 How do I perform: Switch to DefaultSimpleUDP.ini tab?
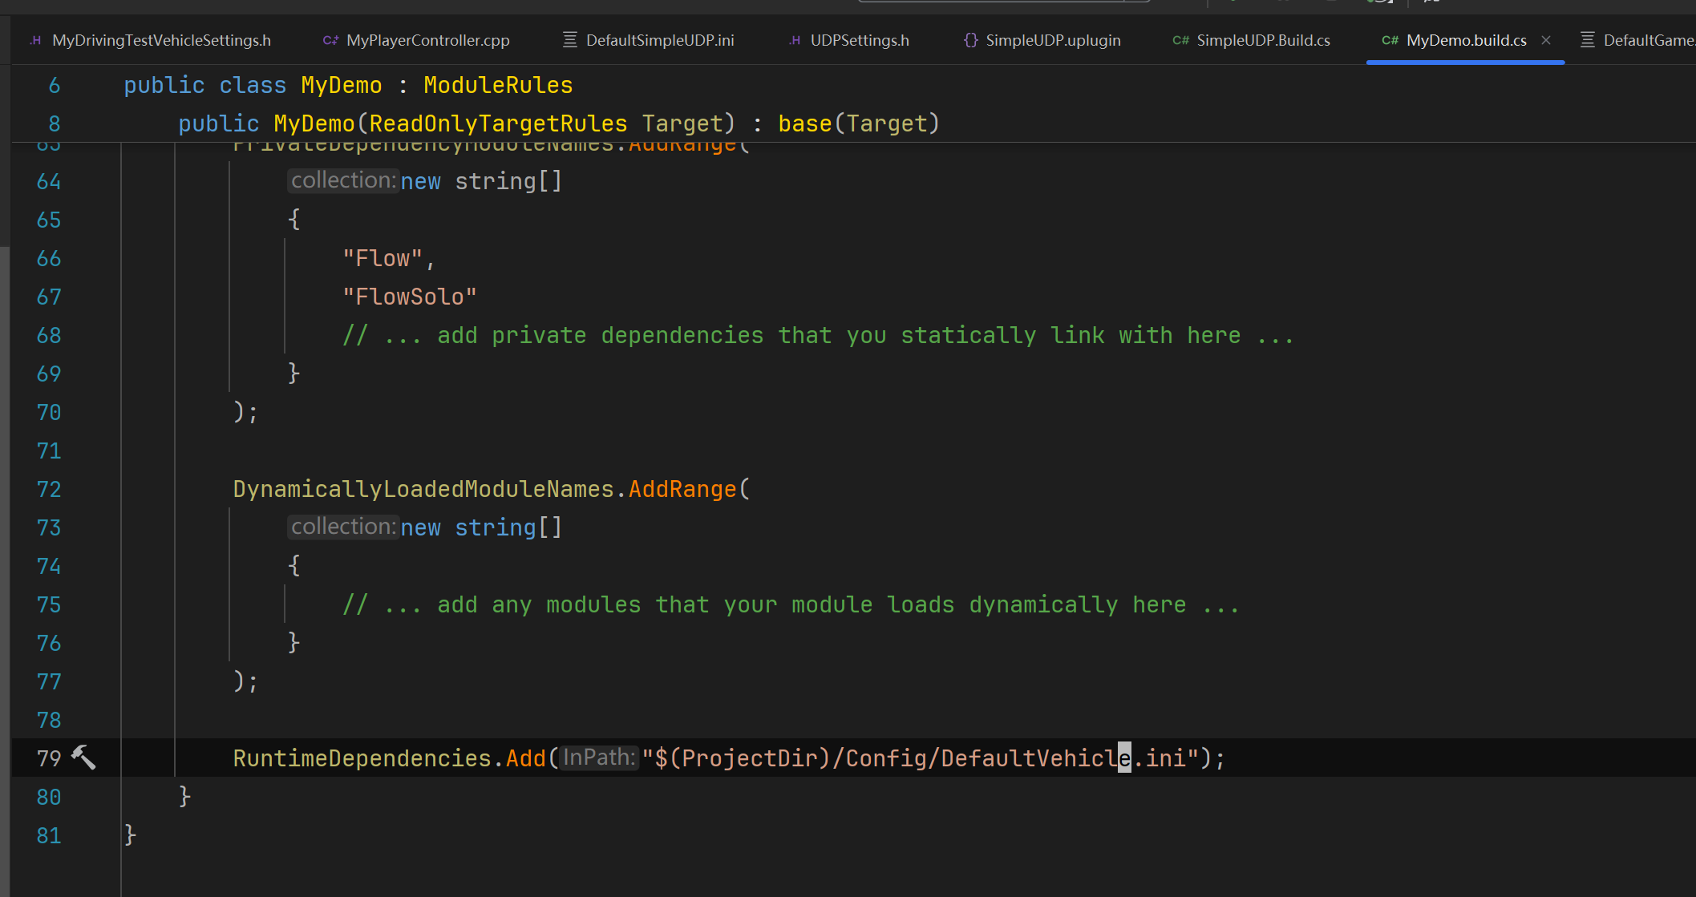[659, 40]
